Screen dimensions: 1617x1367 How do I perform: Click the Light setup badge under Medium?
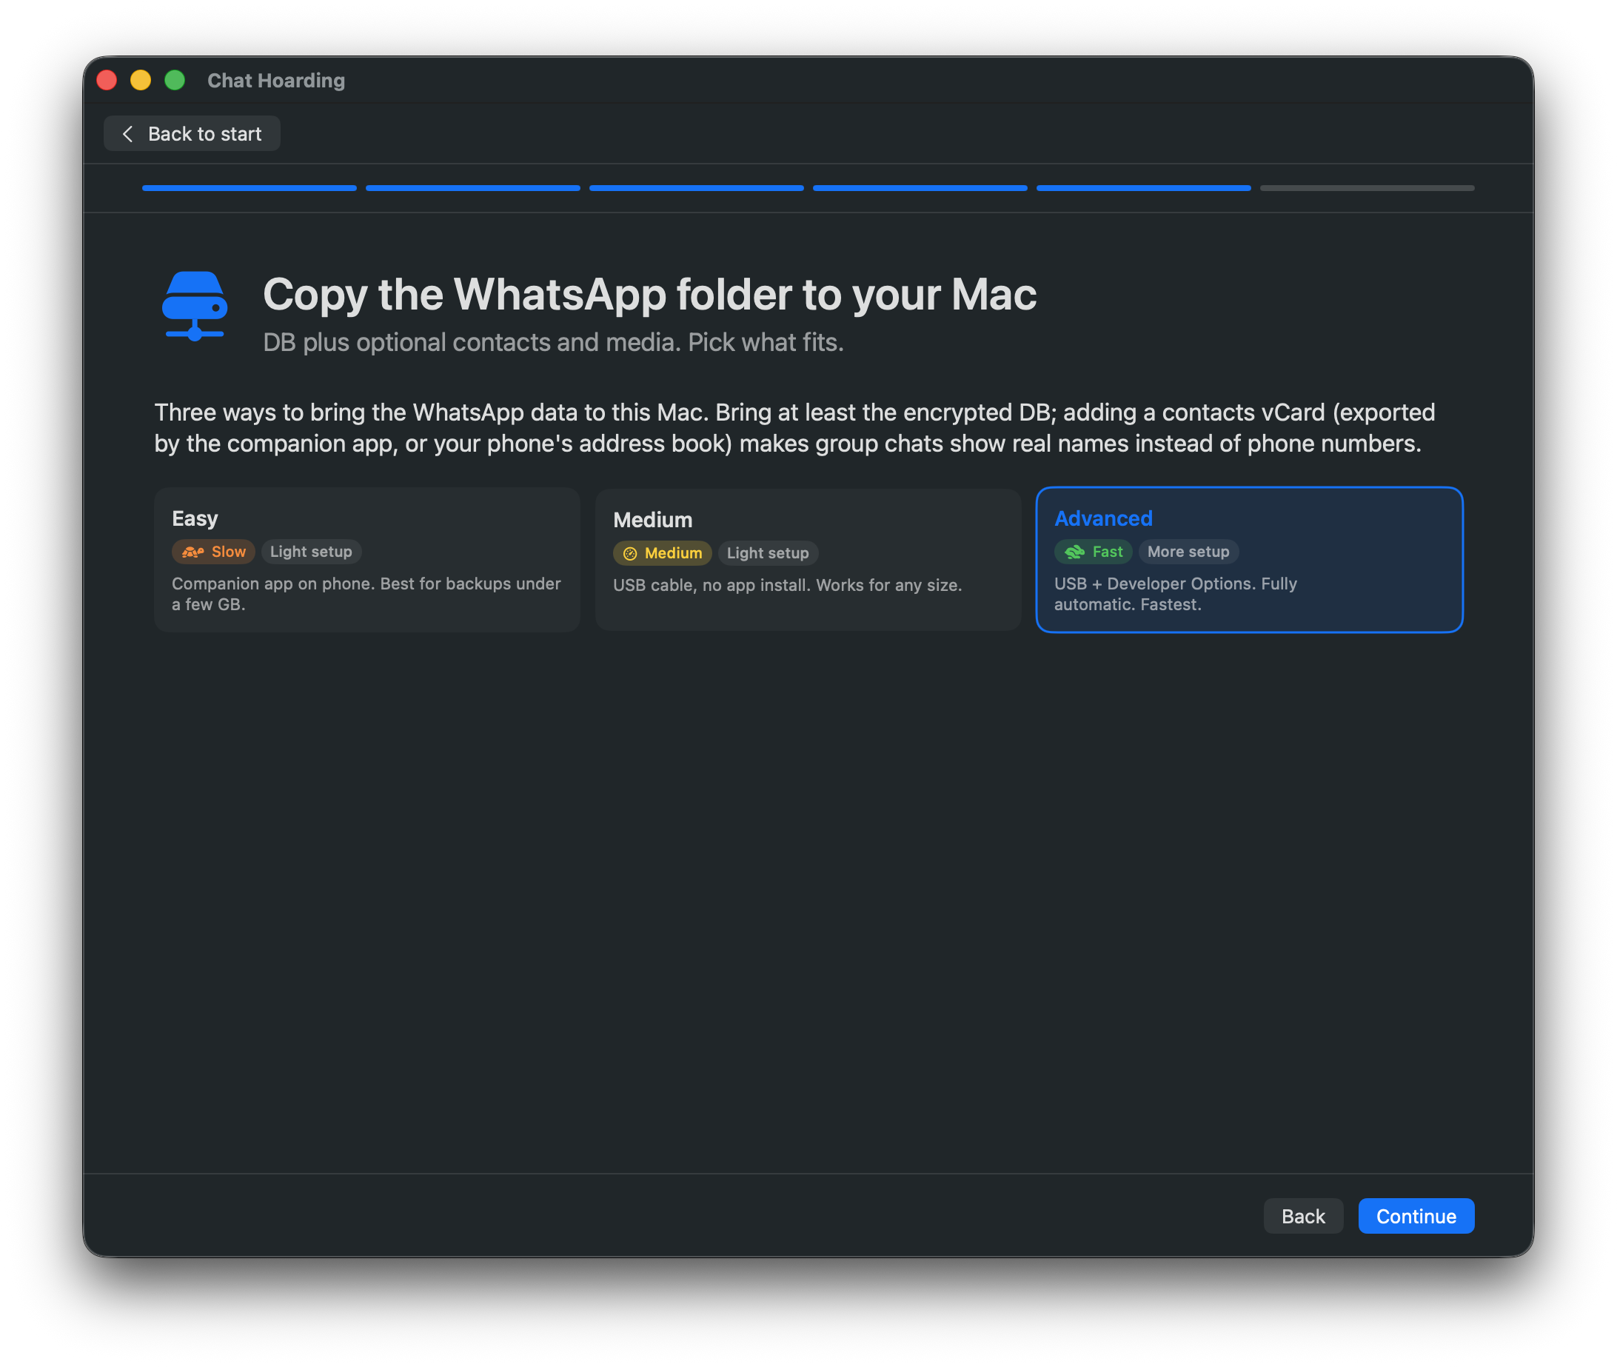[x=767, y=553]
